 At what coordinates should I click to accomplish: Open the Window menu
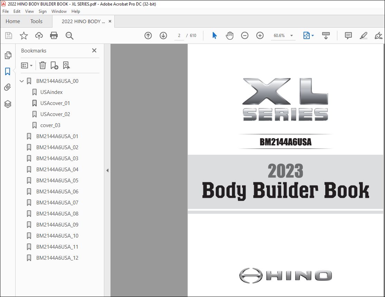click(x=59, y=11)
